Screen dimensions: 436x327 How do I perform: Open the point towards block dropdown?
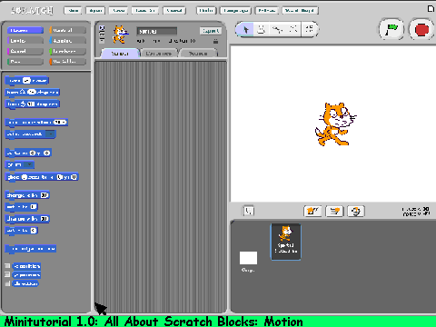point(51,134)
